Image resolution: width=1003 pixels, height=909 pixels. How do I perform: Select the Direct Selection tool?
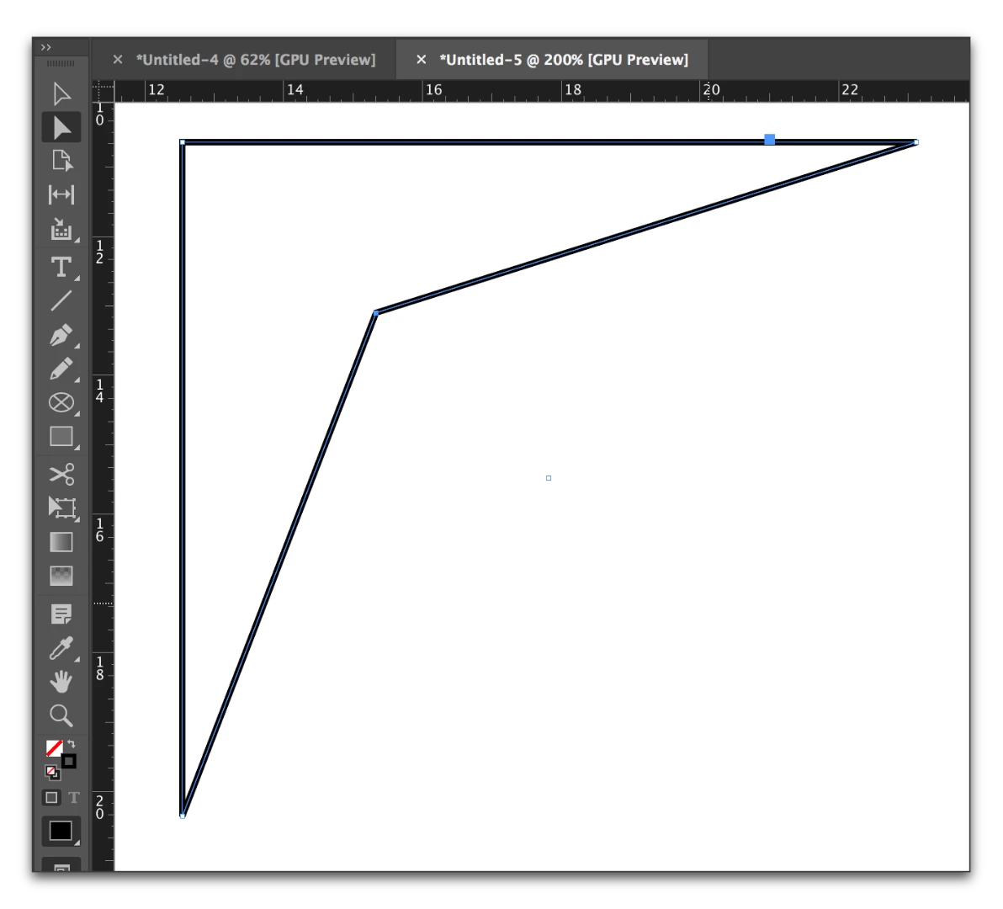tap(61, 128)
